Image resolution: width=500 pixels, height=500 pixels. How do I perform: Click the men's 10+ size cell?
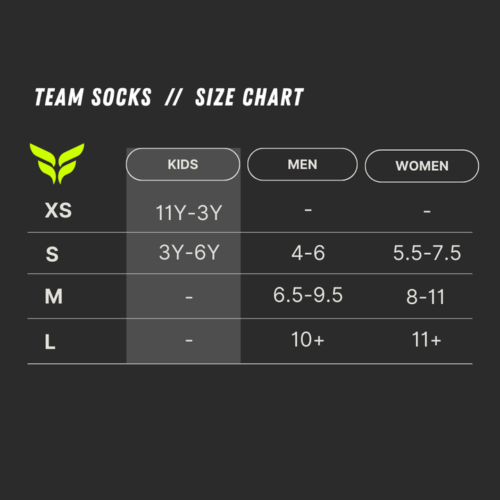click(308, 340)
